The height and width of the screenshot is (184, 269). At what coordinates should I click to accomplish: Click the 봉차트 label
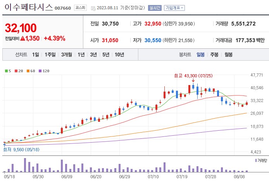pyautogui.click(x=185, y=55)
